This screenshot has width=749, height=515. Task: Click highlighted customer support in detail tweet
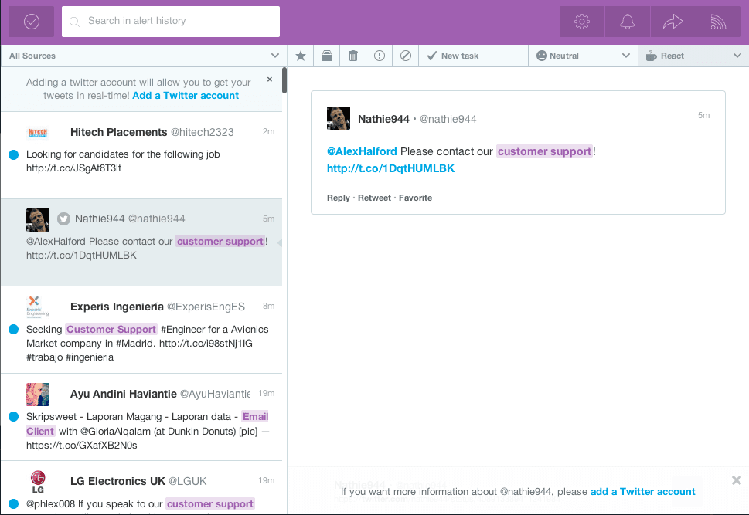click(545, 152)
